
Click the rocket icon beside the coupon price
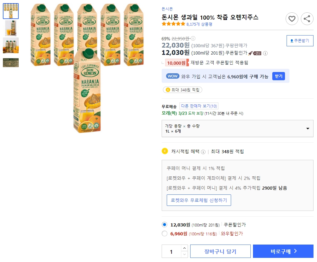tap(250, 53)
